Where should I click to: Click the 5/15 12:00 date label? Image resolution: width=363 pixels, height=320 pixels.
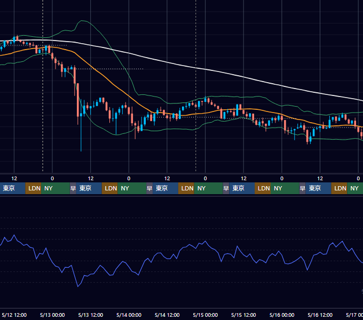[x=243, y=315]
